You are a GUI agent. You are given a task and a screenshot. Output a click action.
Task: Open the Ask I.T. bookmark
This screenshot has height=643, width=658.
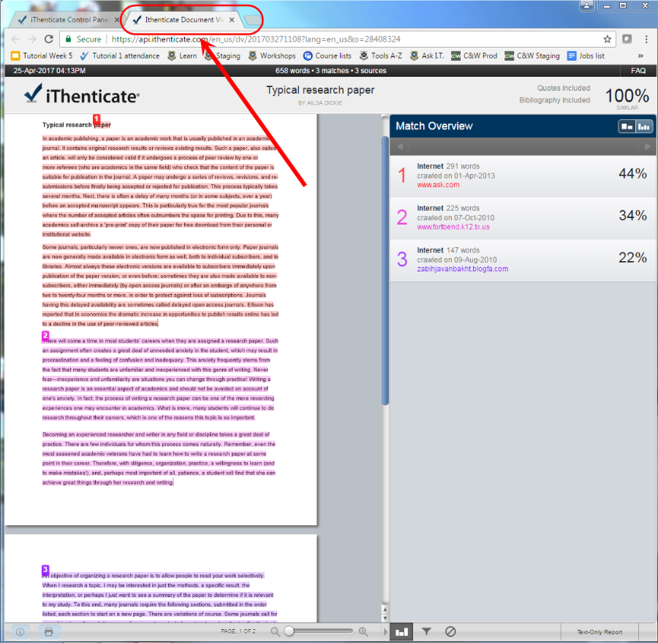click(x=427, y=56)
